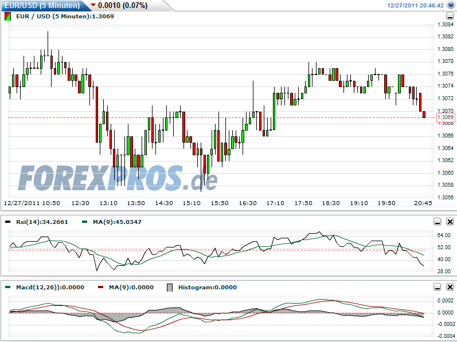
Task: Click the 16:30 time axis label
Action: [248, 203]
